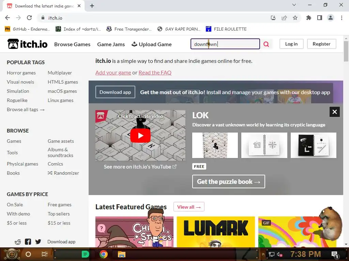349x261 pixels.
Task: Click the red search magnifier icon
Action: click(266, 44)
